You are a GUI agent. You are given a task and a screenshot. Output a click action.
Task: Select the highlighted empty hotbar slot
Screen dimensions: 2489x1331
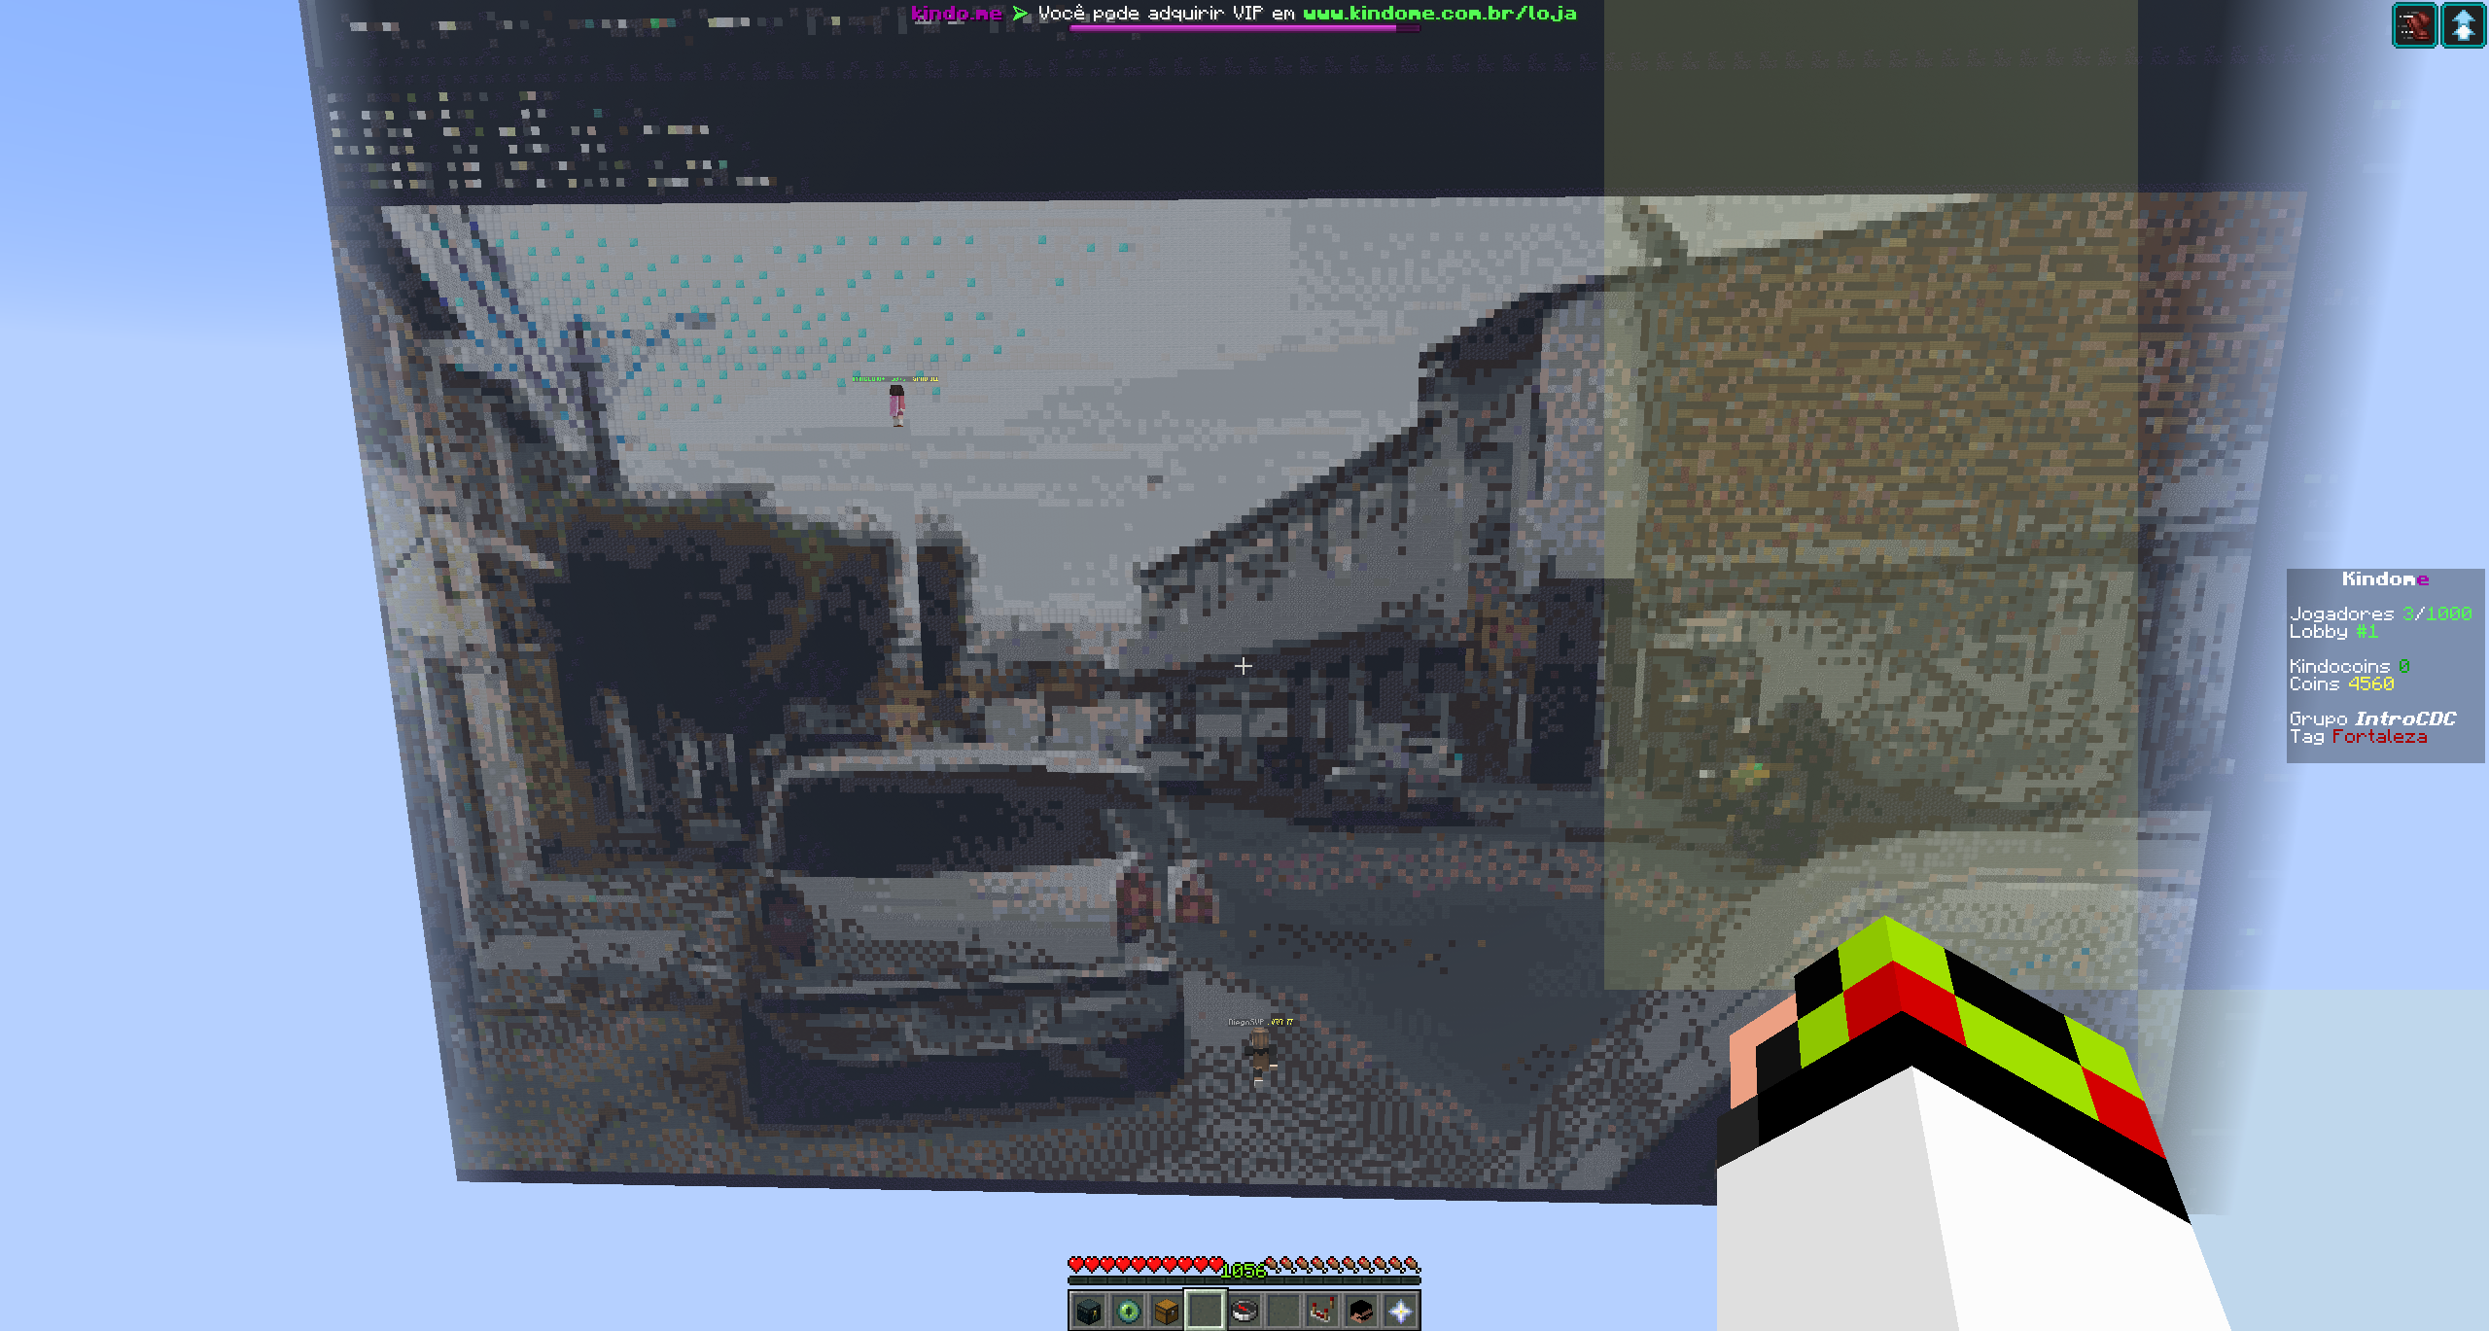pyautogui.click(x=1206, y=1312)
